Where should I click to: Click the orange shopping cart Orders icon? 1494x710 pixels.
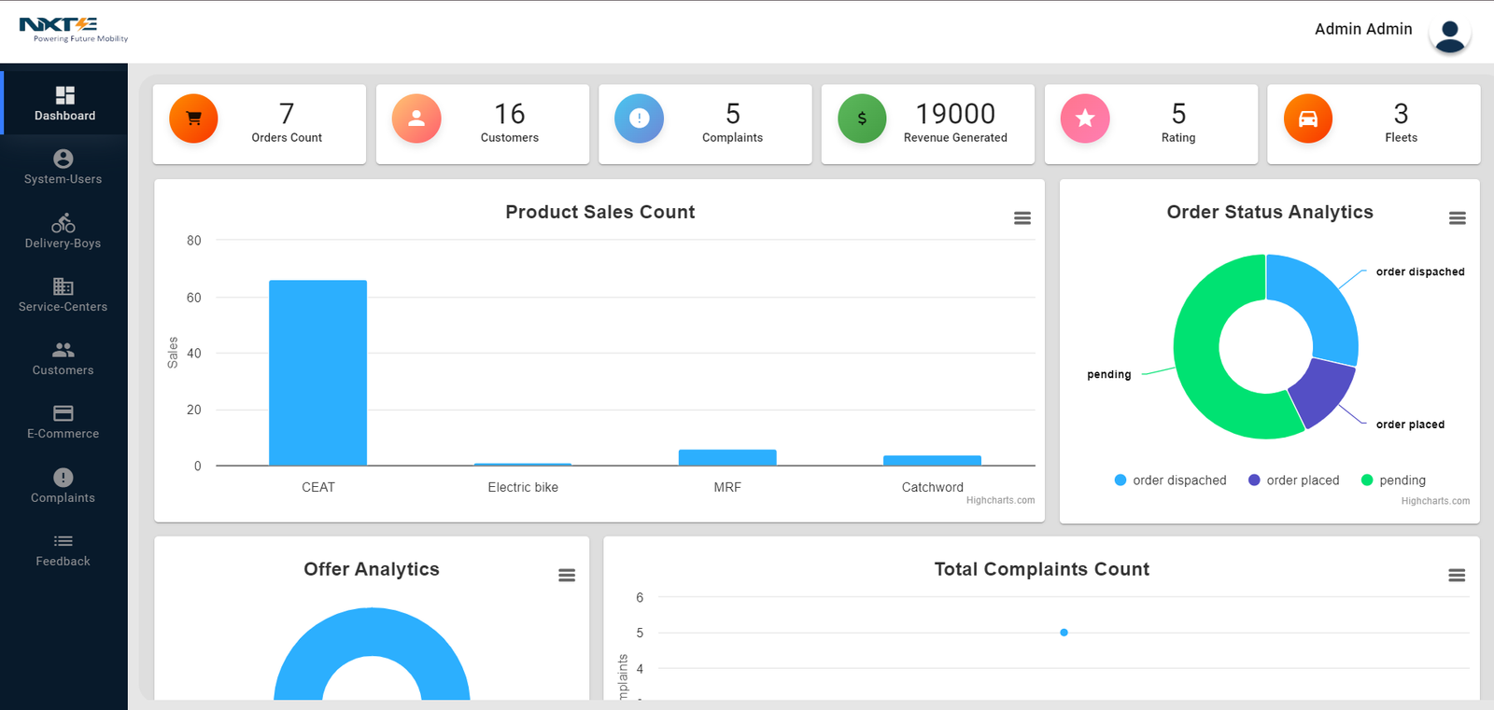193,118
